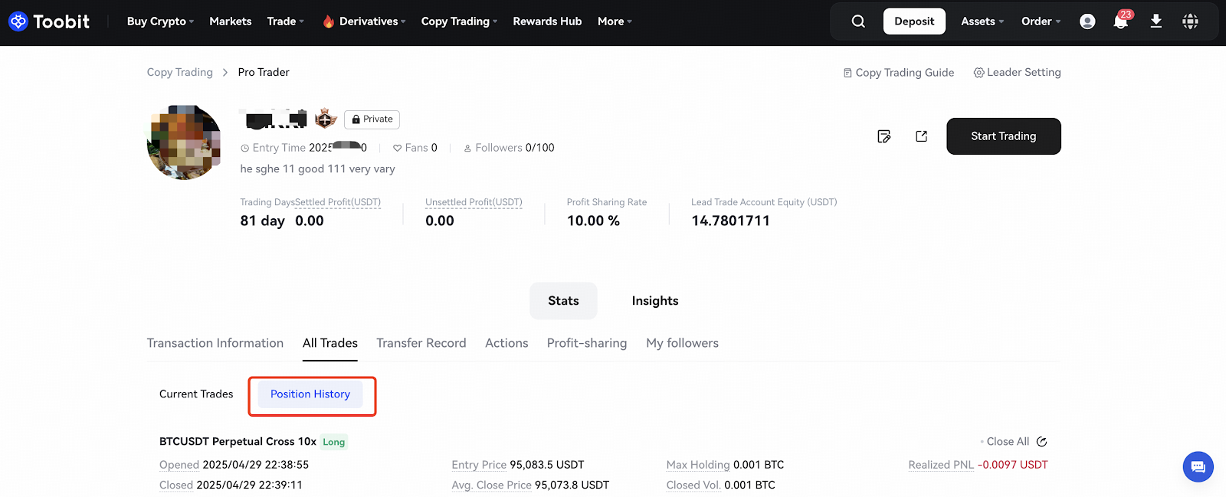Expand the Buy Crypto dropdown

click(160, 21)
